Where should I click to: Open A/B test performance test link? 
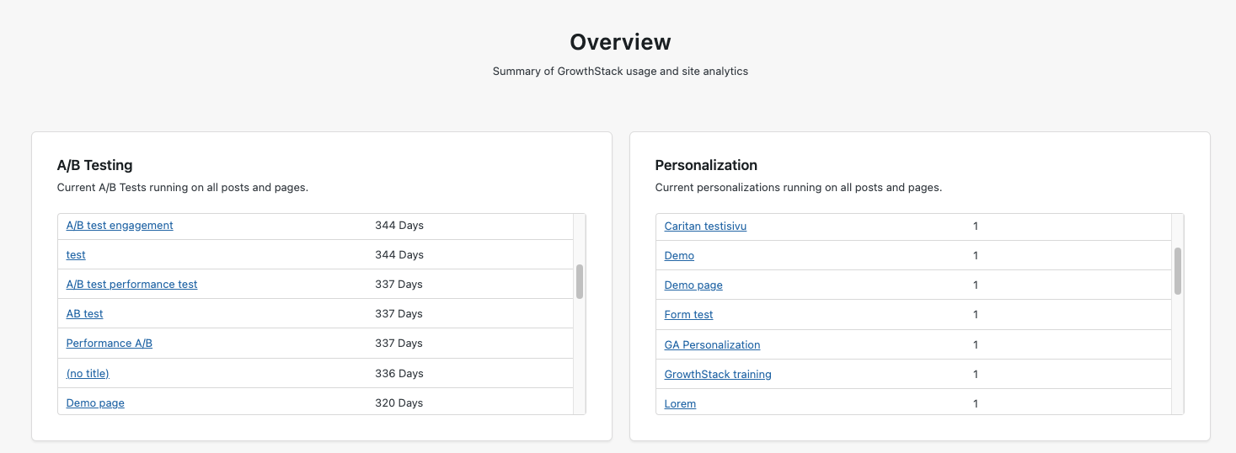coord(131,285)
